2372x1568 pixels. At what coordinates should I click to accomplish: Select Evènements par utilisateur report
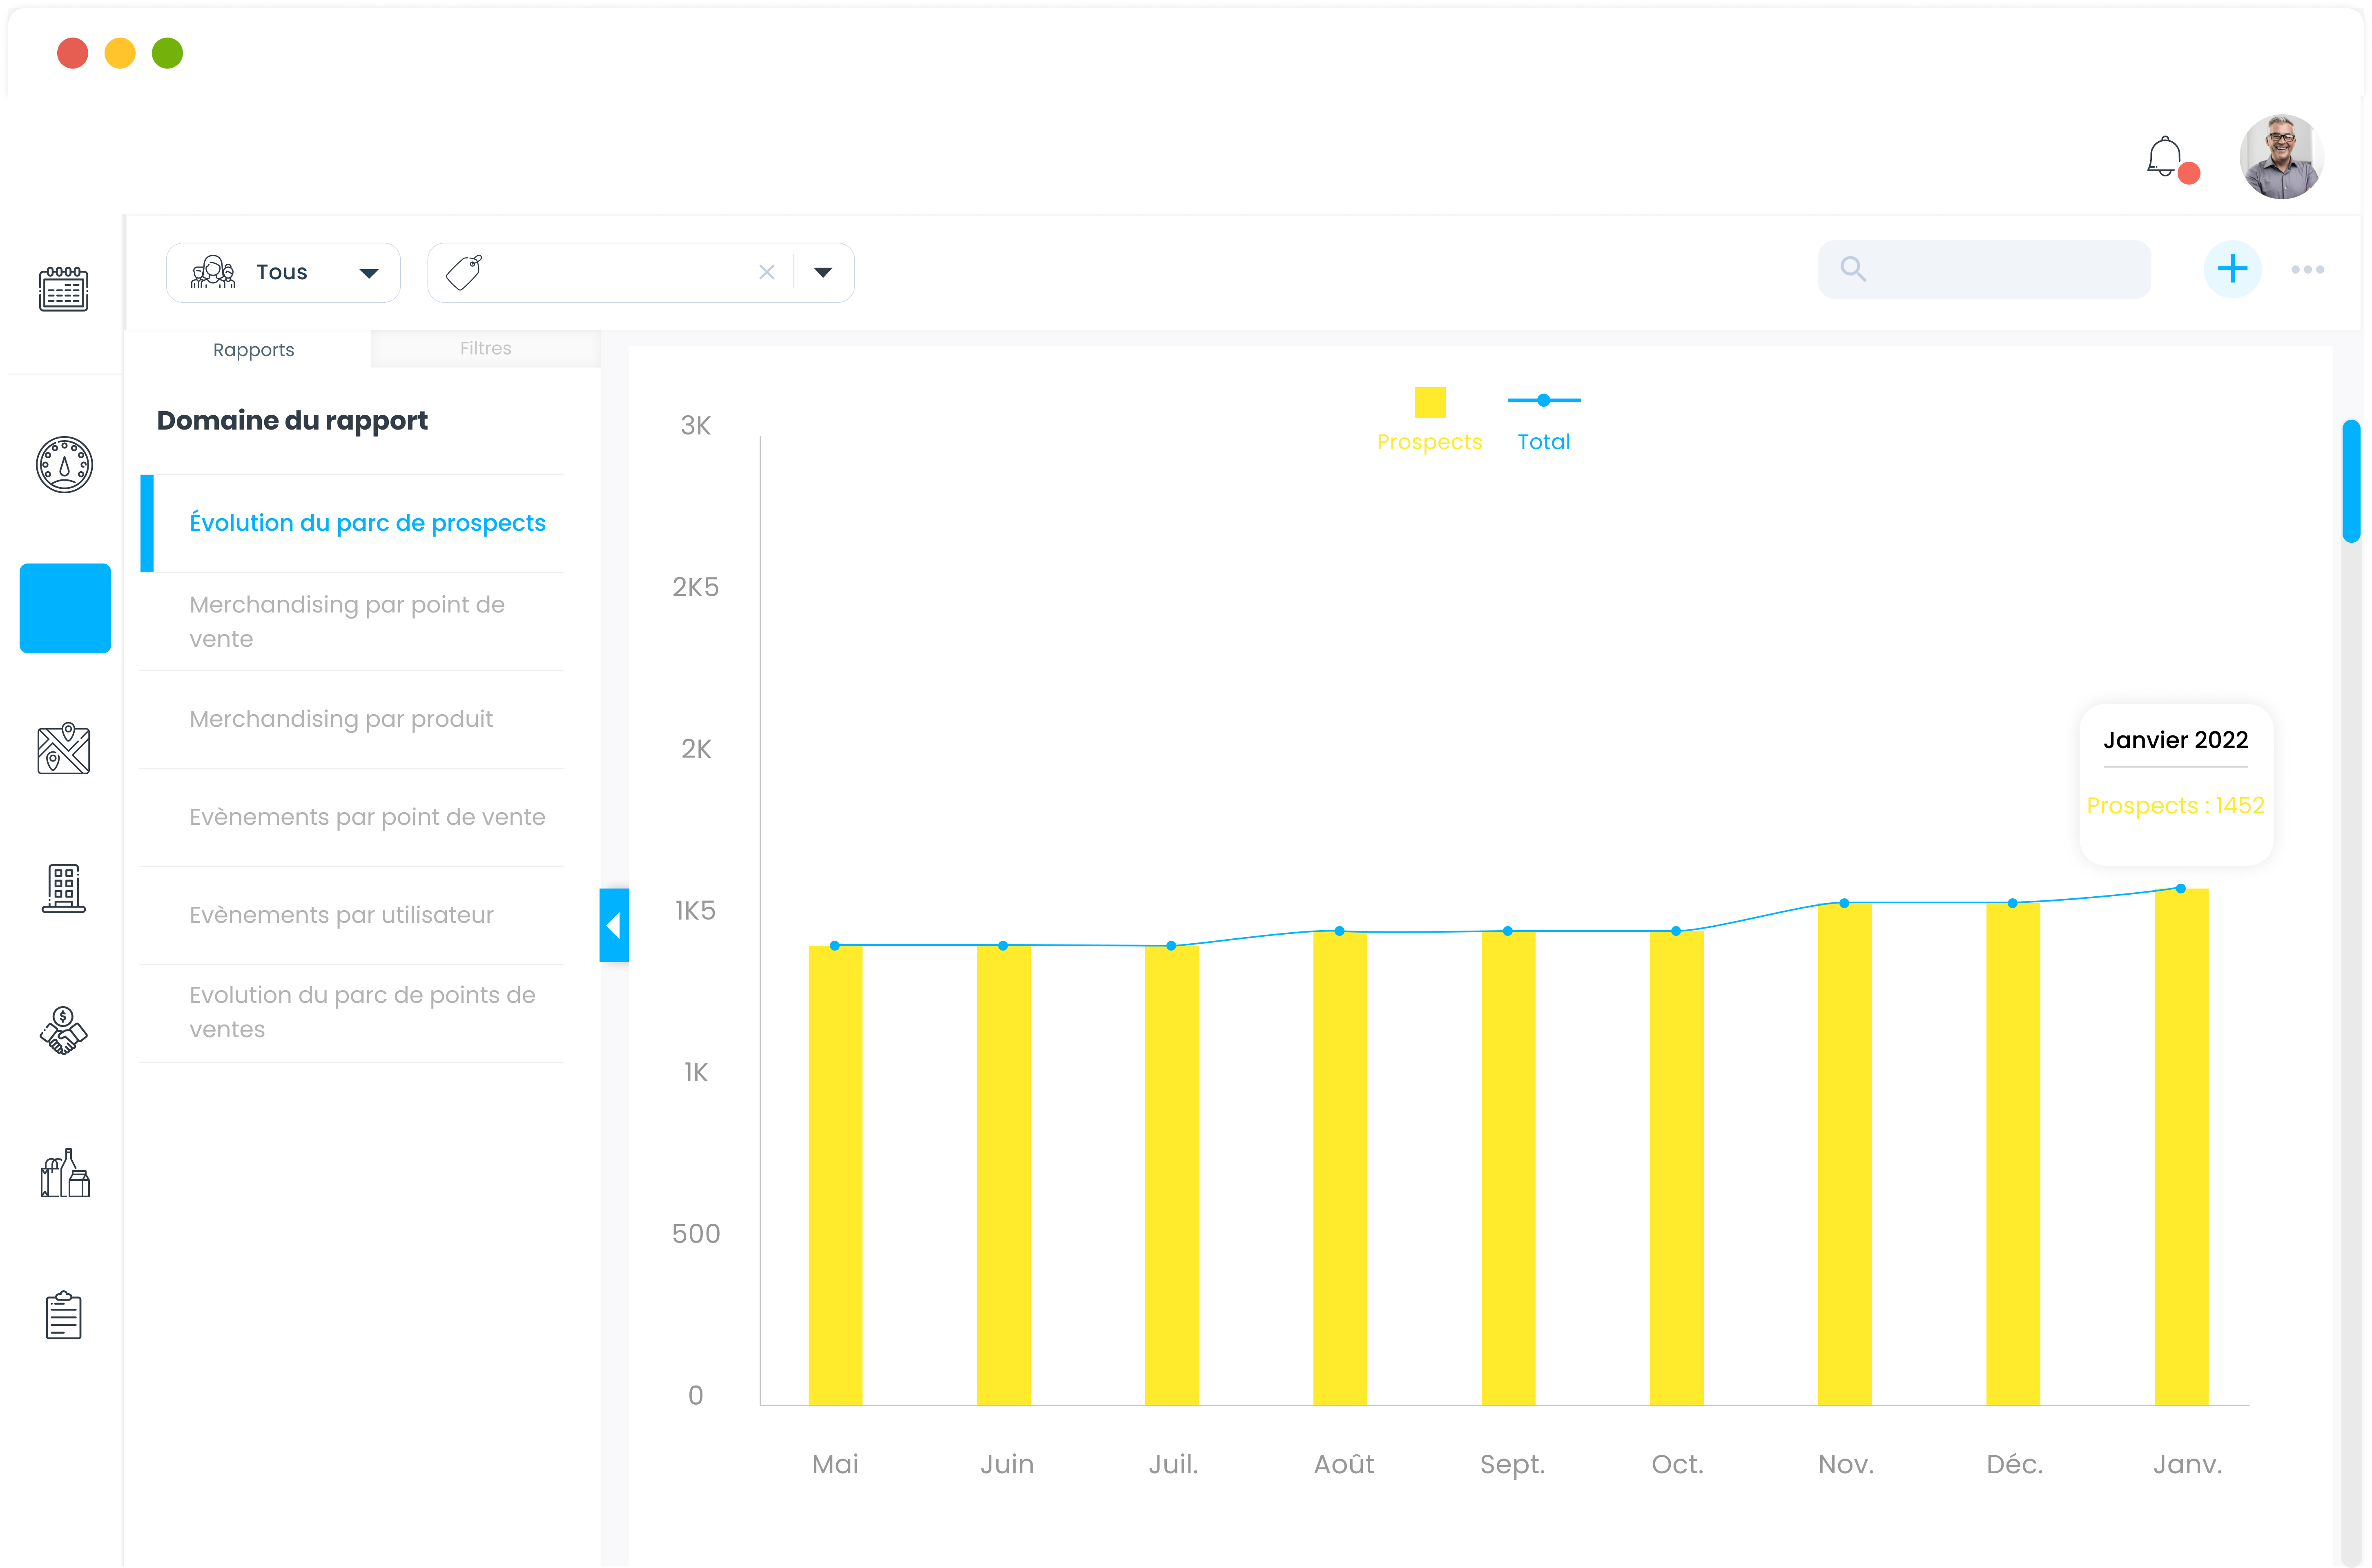tap(352, 915)
